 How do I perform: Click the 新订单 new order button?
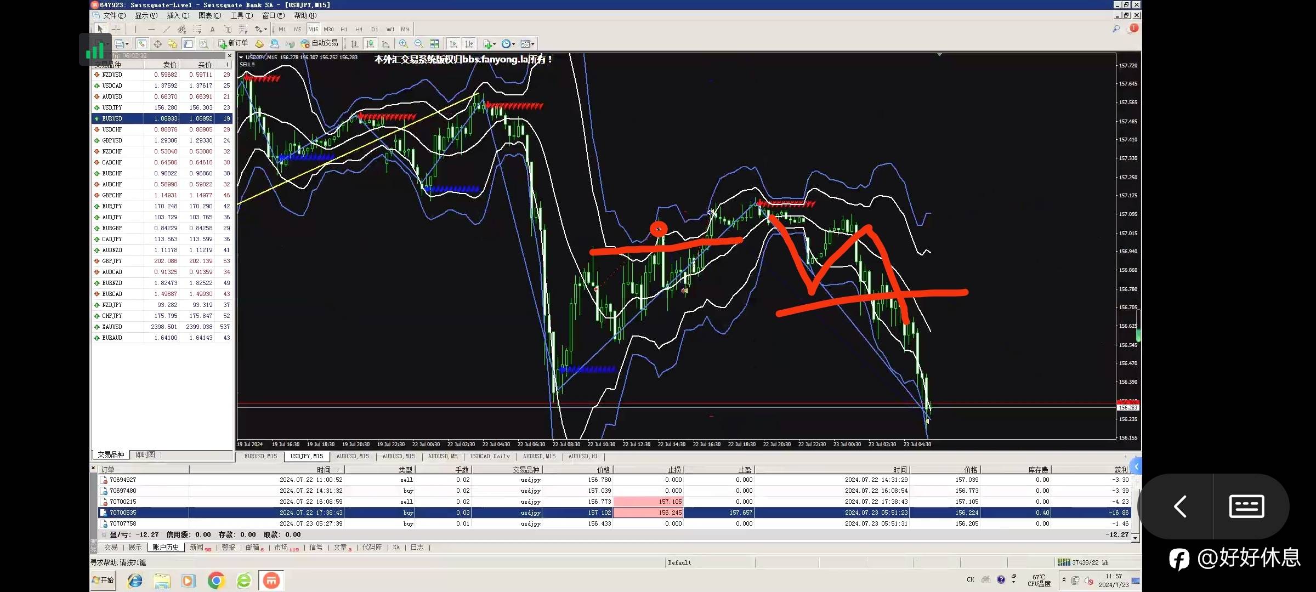(233, 43)
